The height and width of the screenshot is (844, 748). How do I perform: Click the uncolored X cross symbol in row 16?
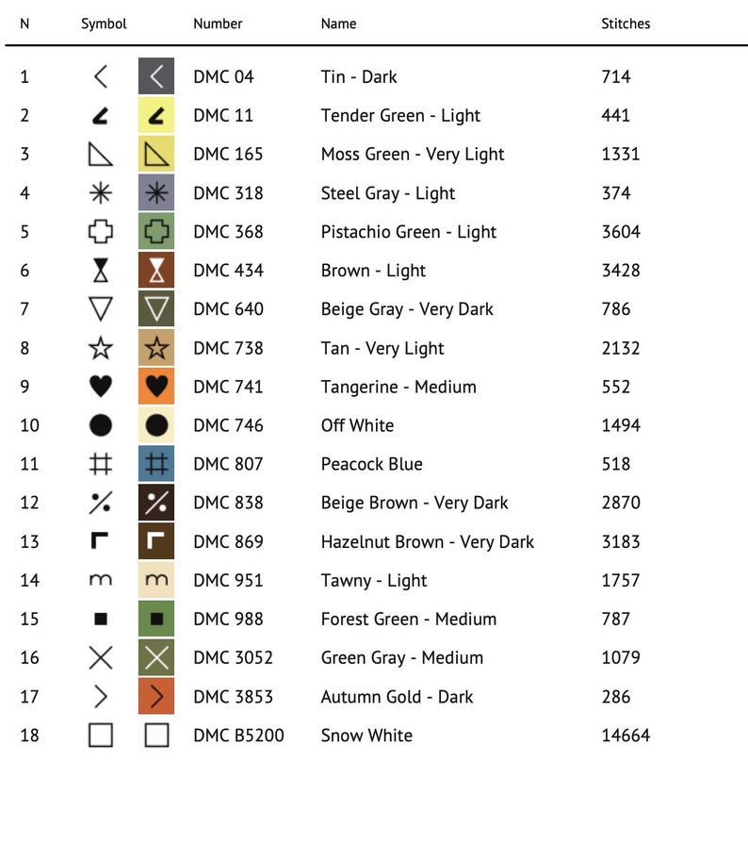pos(101,658)
